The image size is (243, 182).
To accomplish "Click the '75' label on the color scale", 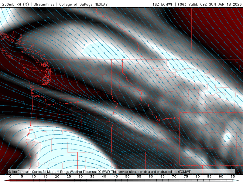I will [186, 177].
